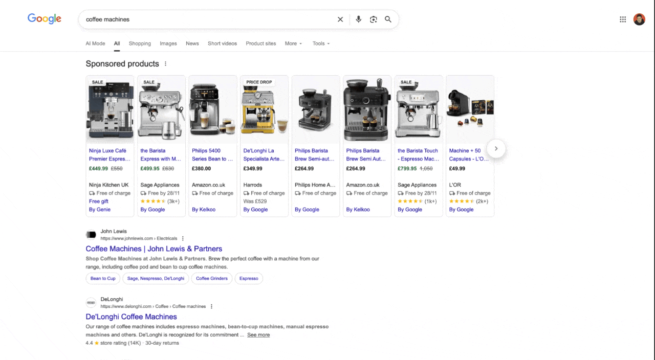Open the Google account profile picture
This screenshot has width=655, height=360.
tap(639, 19)
